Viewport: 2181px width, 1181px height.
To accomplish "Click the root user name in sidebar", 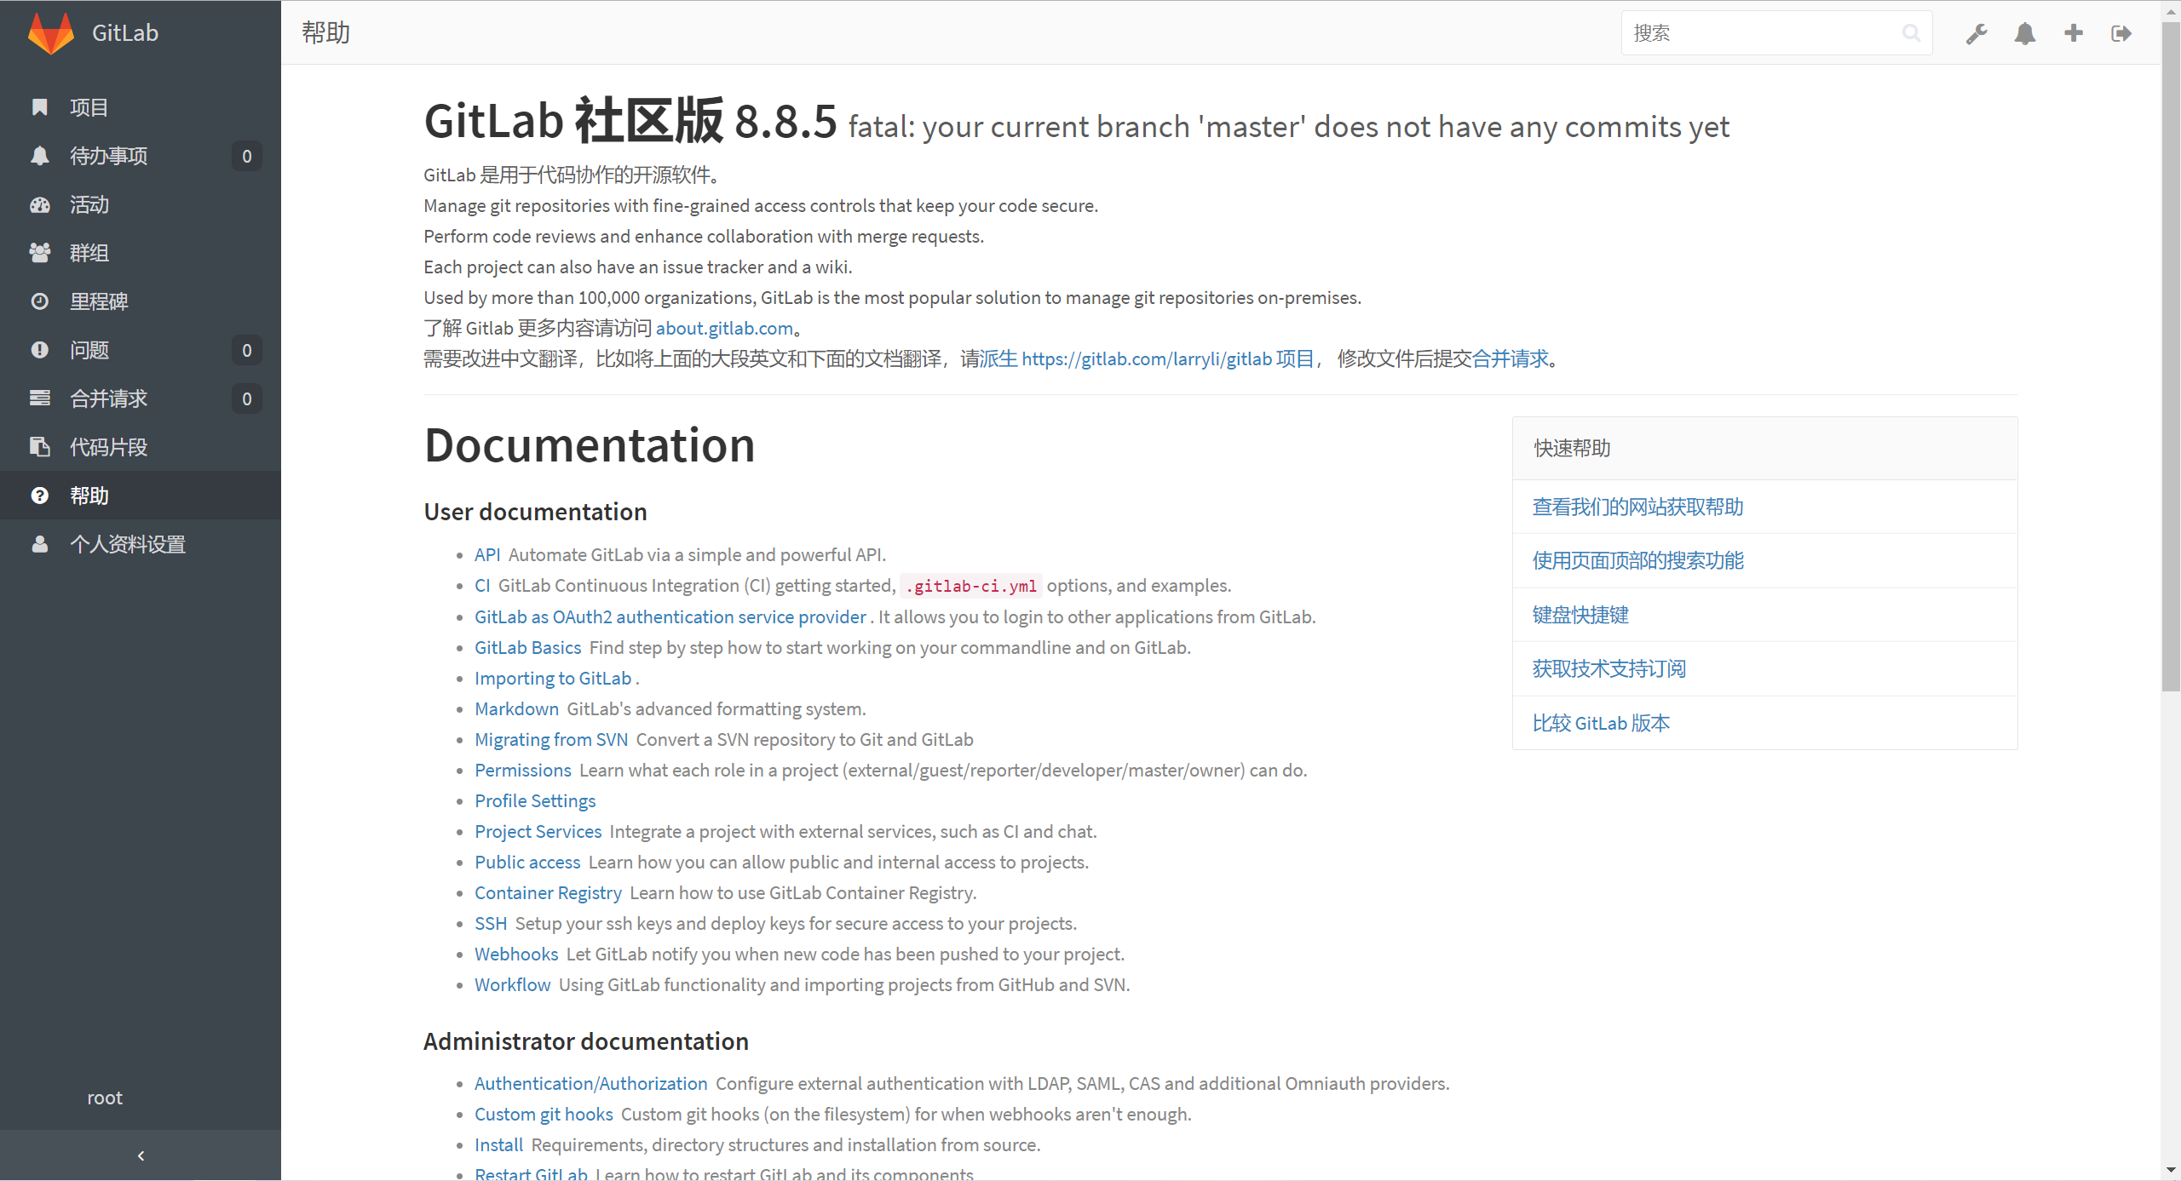I will tap(105, 1098).
